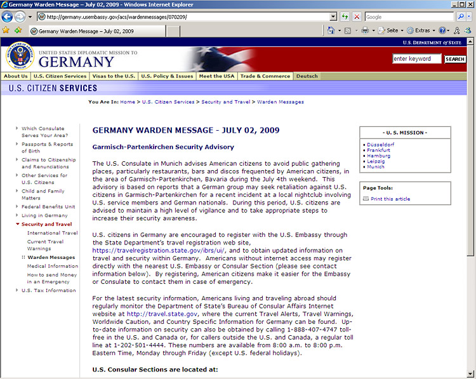Viewport: 476px width, 379px height.
Task: Open the Extras tools menu
Action: click(421, 30)
